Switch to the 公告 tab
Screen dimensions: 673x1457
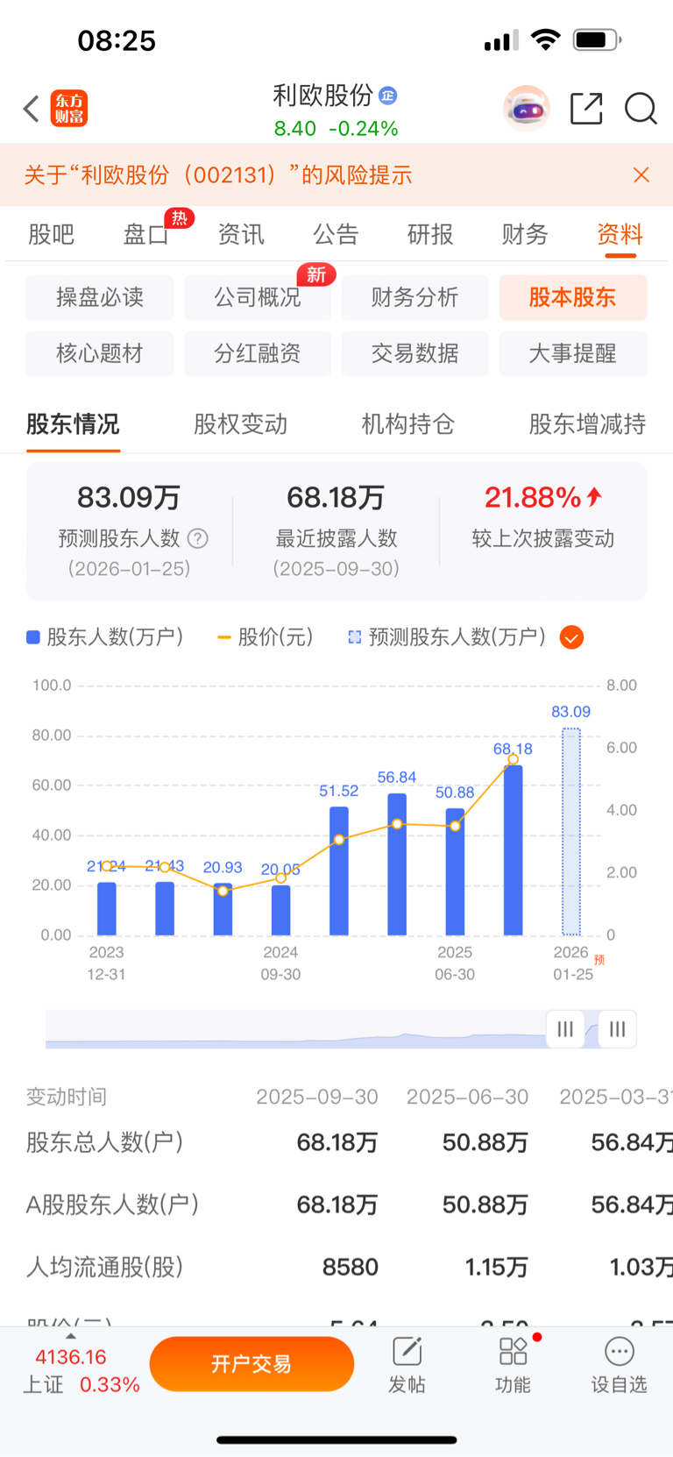tap(336, 234)
